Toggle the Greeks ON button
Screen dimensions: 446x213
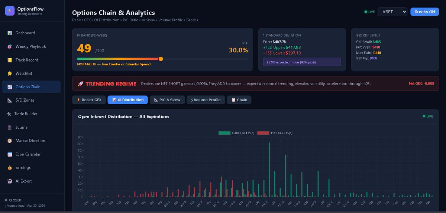pyautogui.click(x=424, y=12)
